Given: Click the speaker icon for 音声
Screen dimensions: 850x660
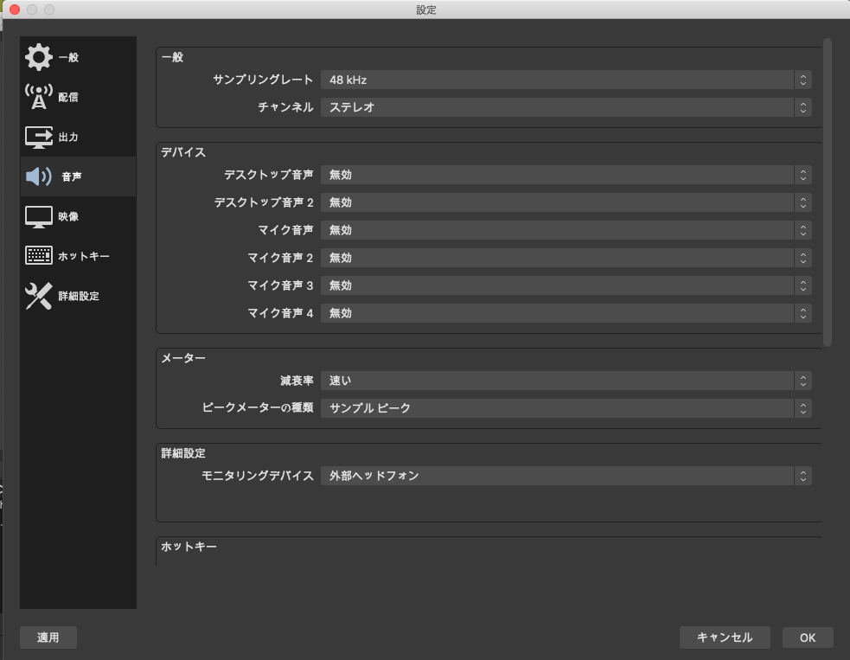Looking at the screenshot, I should click(x=39, y=176).
